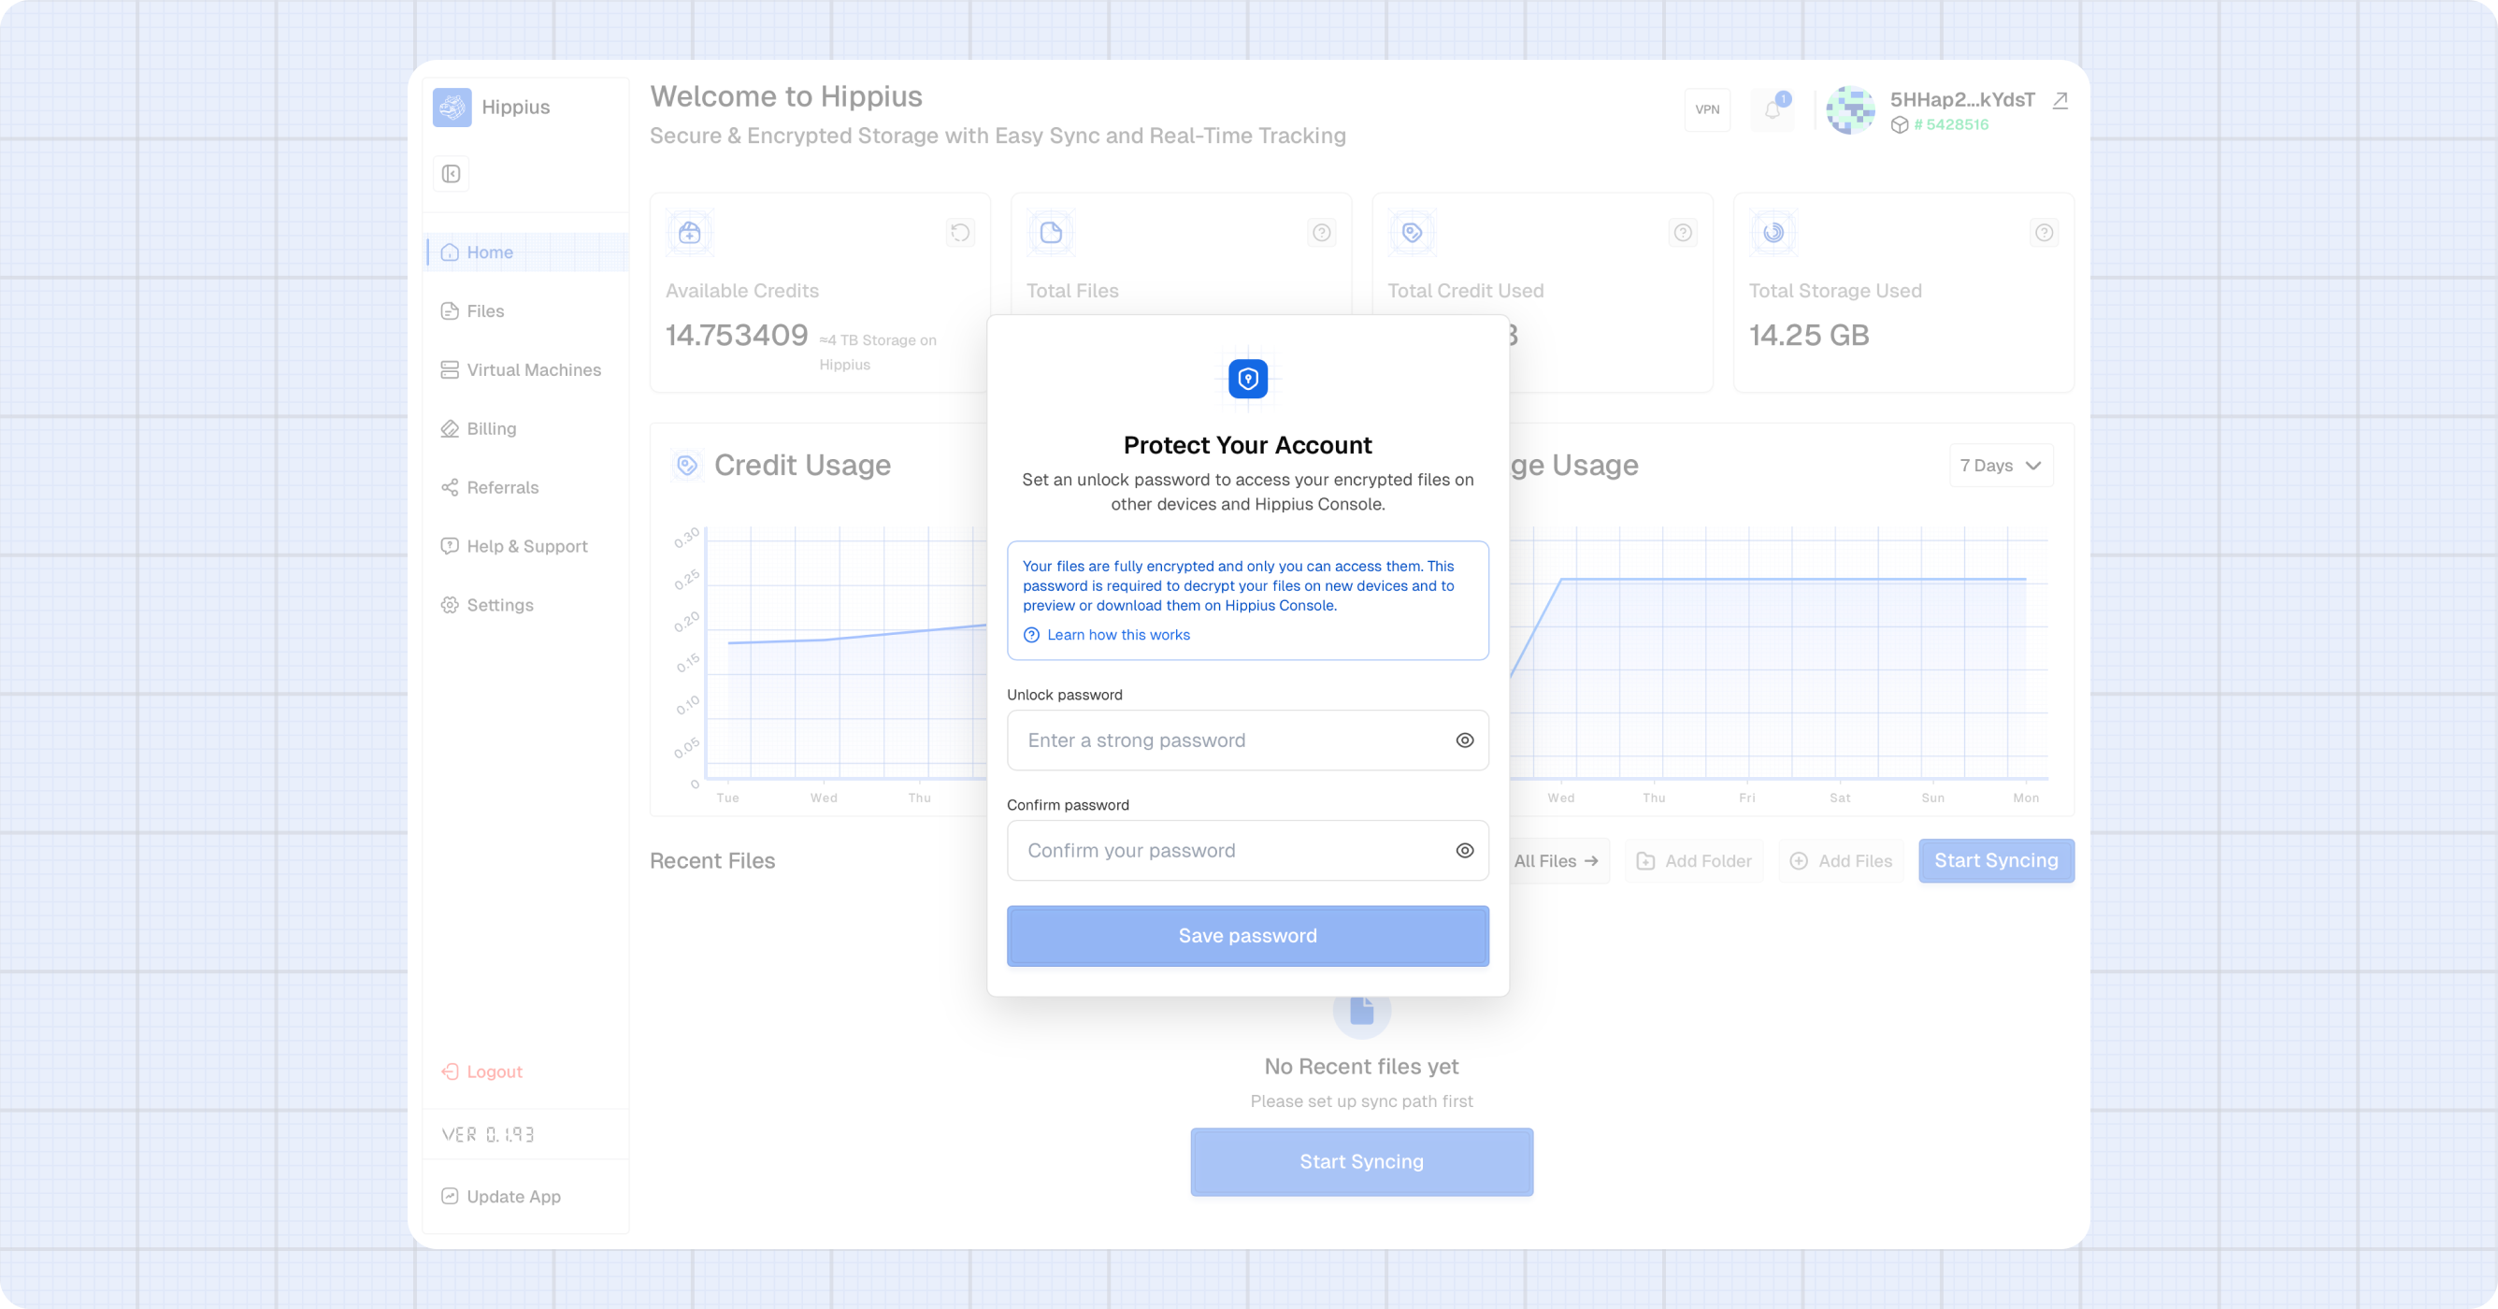Click Add Files button
2498x1309 pixels.
point(1842,861)
